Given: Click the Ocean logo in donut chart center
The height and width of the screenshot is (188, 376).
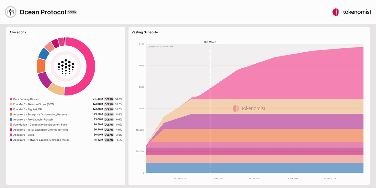Looking at the screenshot, I should tap(66, 66).
